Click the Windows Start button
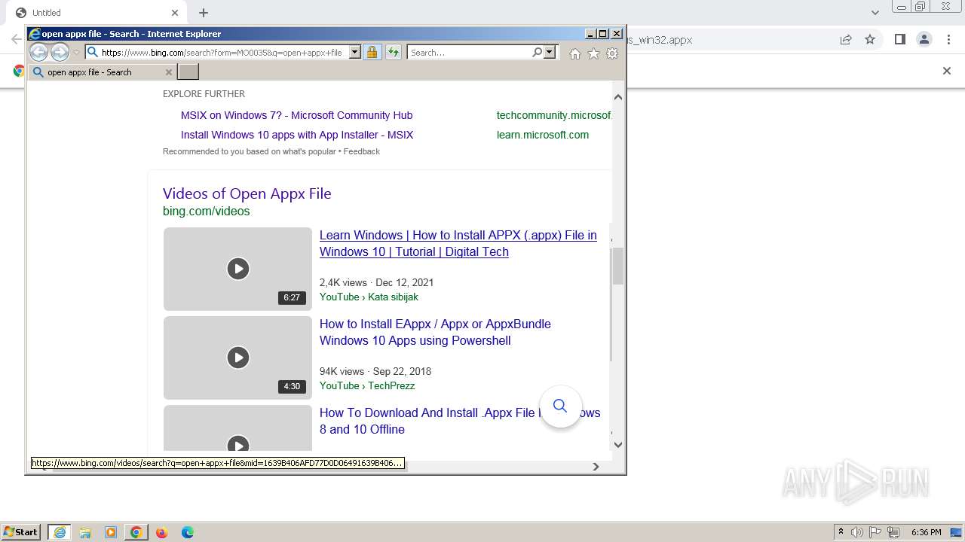This screenshot has width=965, height=542. [21, 532]
